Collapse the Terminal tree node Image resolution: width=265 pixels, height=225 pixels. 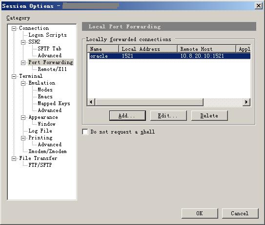point(14,77)
